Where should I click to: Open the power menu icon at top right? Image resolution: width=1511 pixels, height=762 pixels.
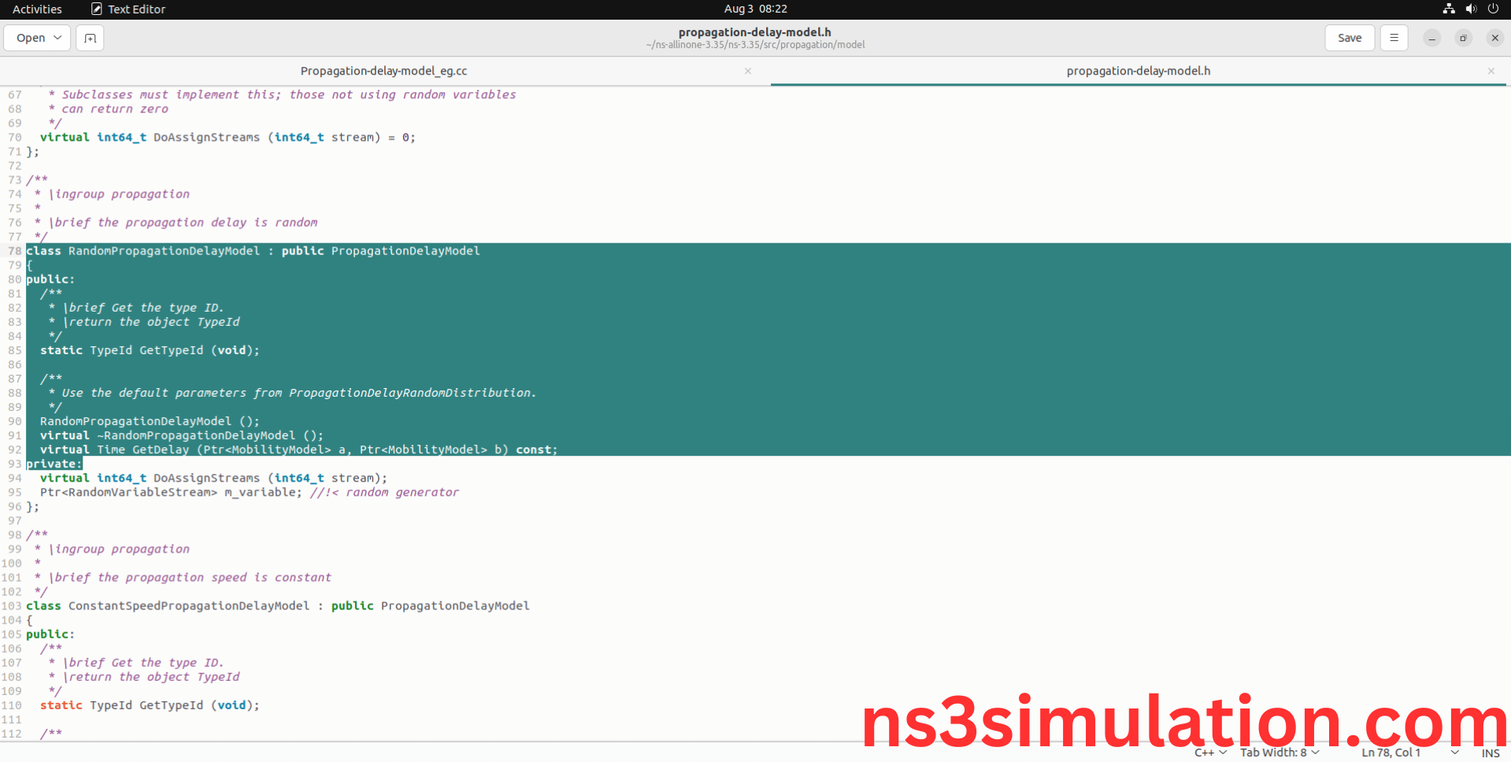tap(1493, 9)
